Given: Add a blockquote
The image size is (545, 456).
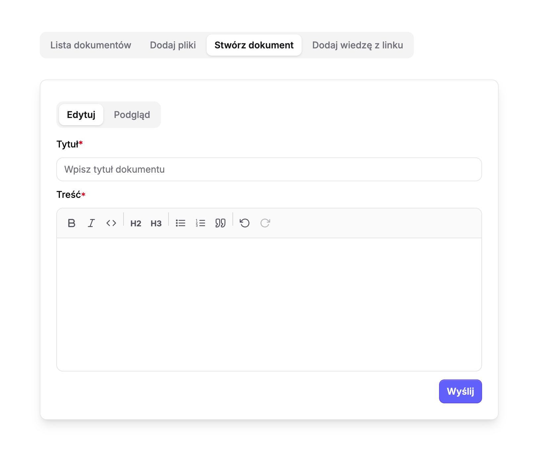Looking at the screenshot, I should [x=221, y=223].
